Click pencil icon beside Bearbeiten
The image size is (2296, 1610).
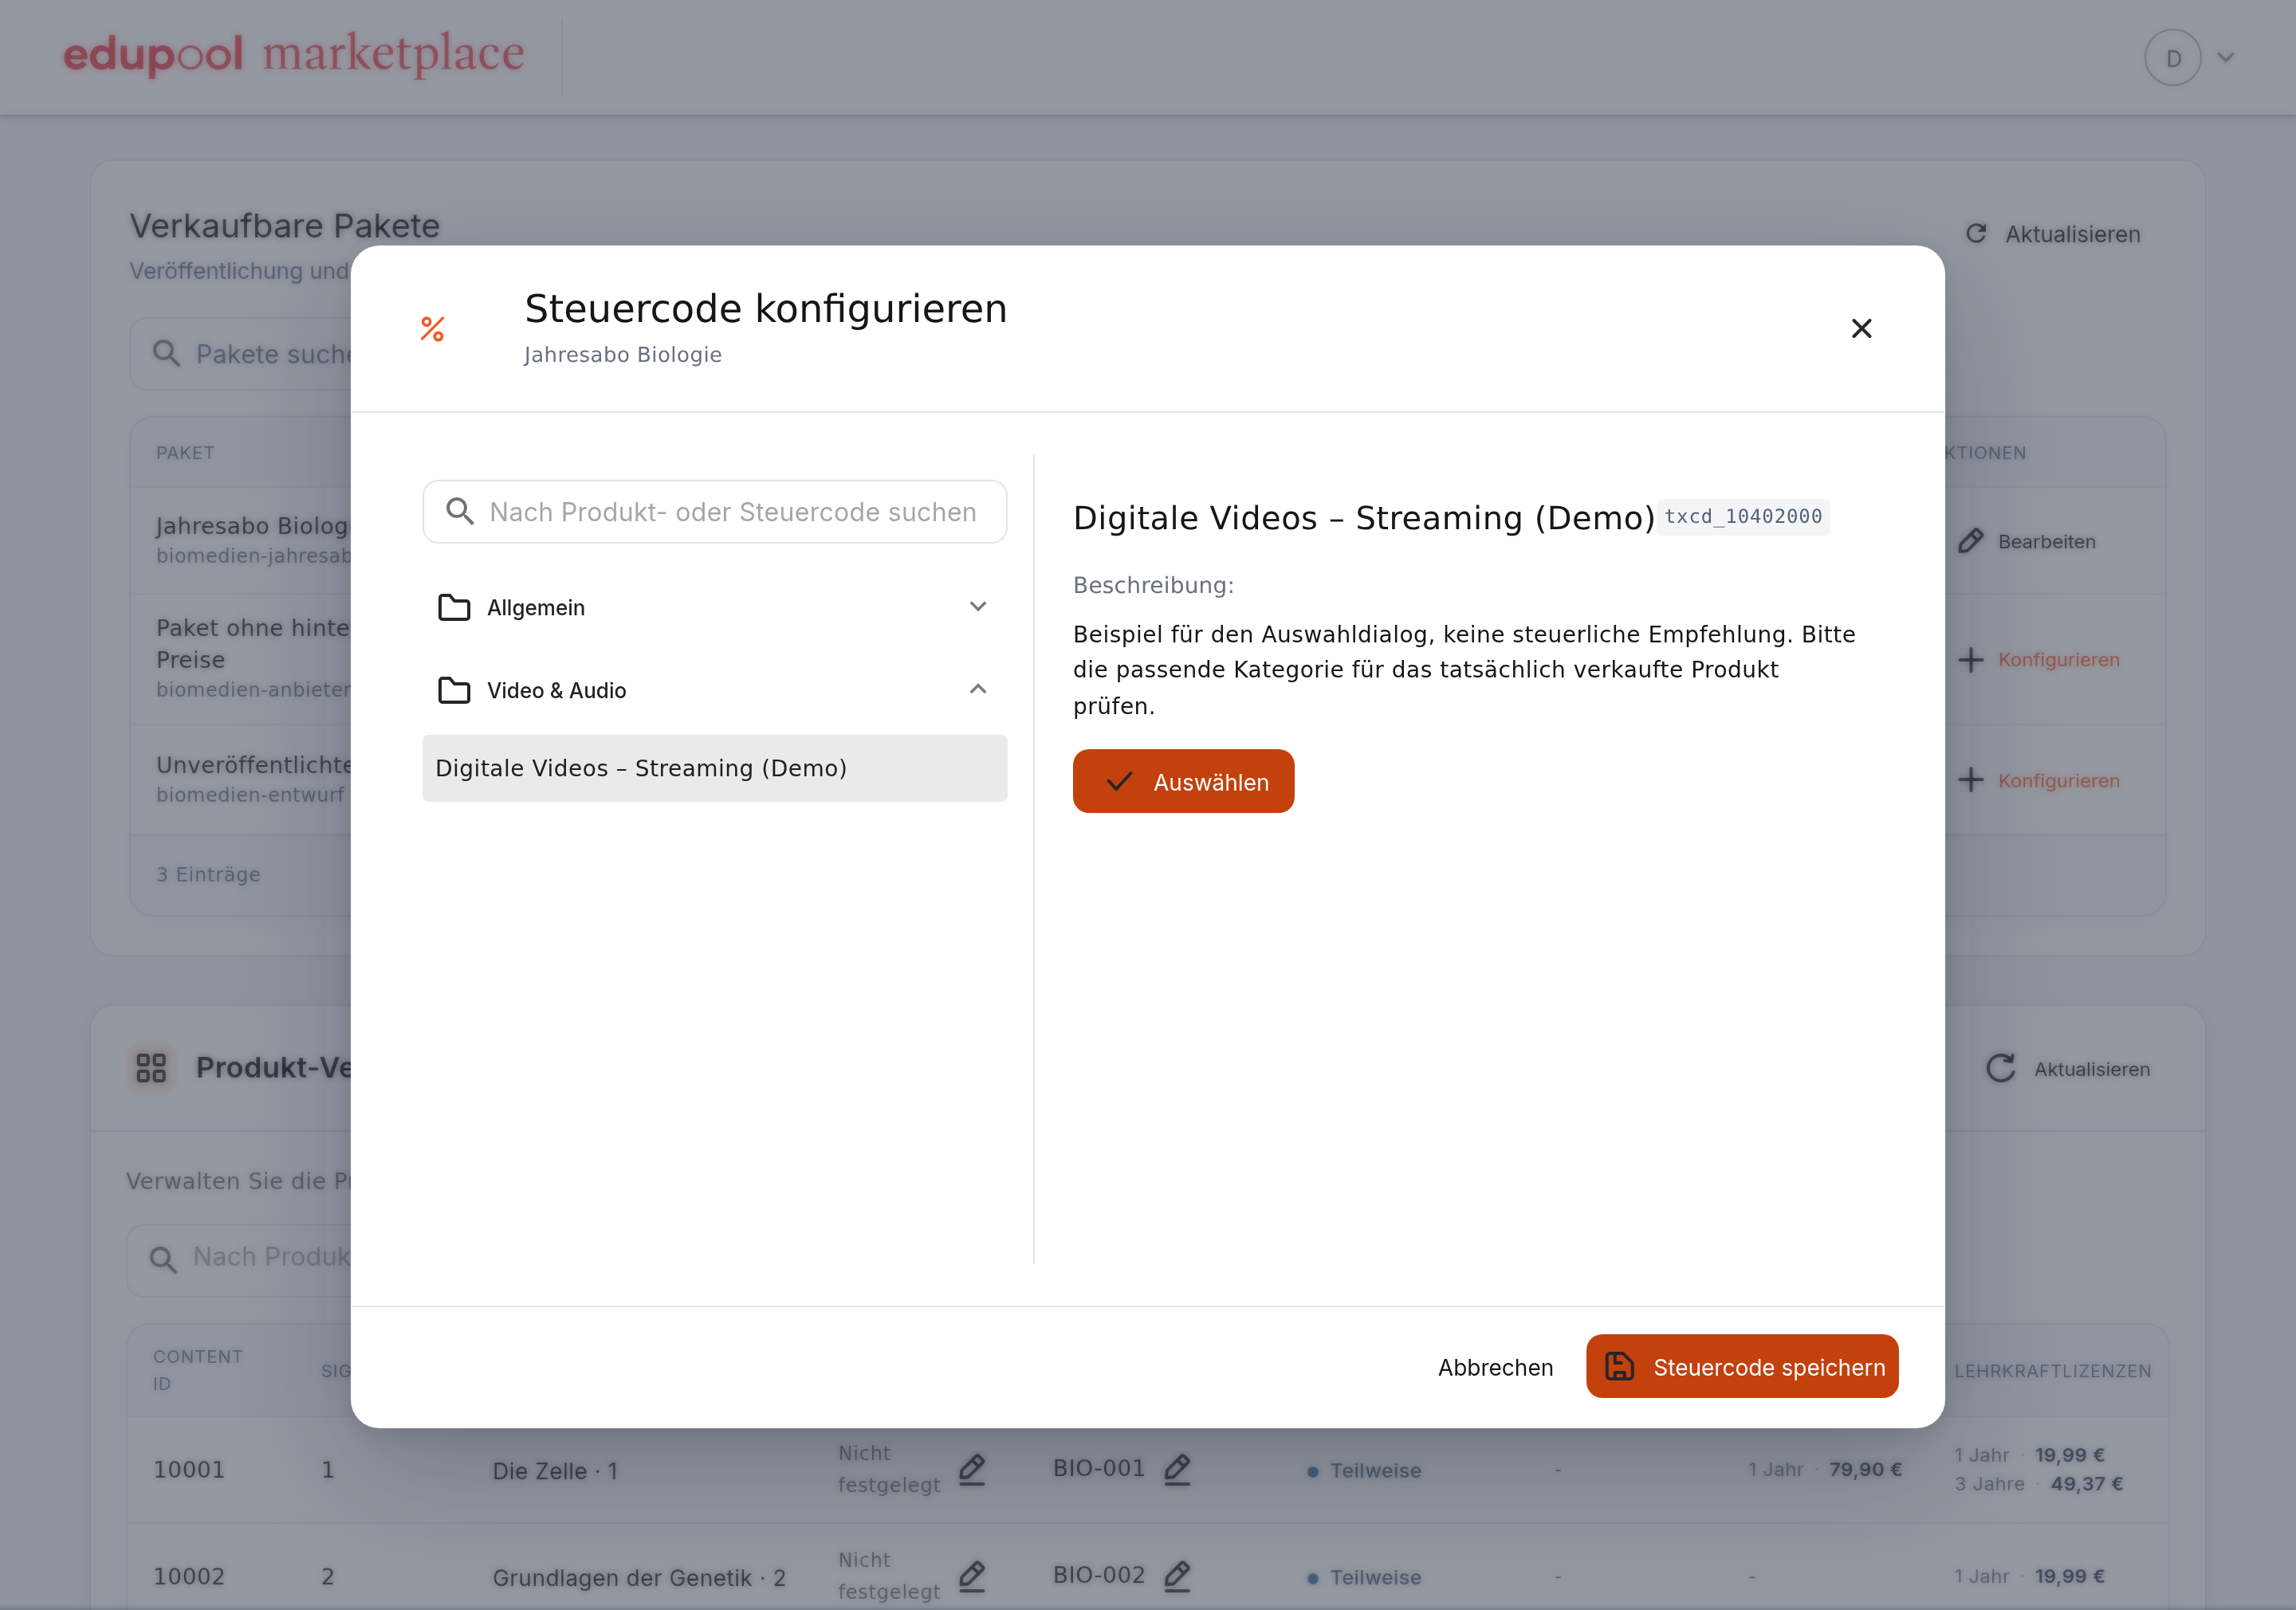tap(1970, 541)
